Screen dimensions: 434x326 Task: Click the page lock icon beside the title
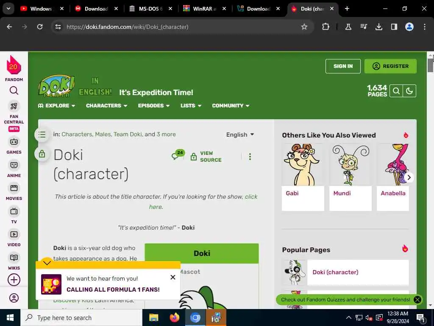click(42, 154)
